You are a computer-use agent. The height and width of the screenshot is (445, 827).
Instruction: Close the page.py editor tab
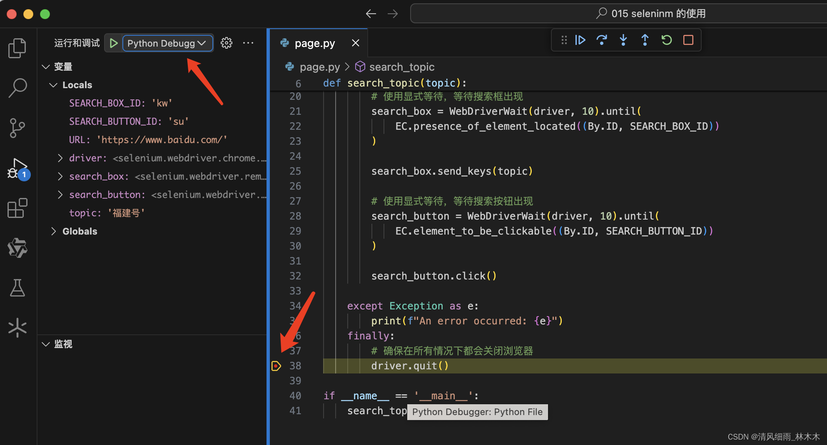(355, 43)
